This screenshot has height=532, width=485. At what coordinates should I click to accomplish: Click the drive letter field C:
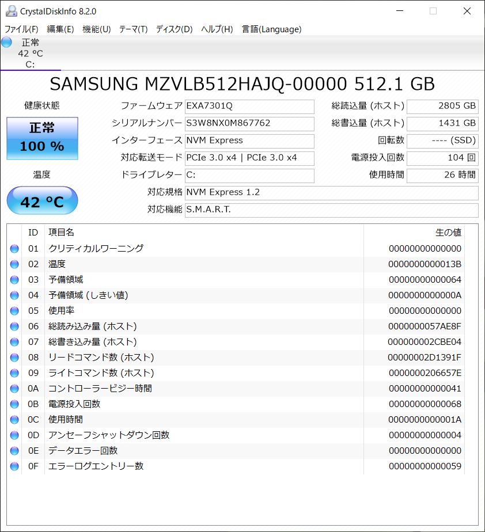[x=249, y=176]
